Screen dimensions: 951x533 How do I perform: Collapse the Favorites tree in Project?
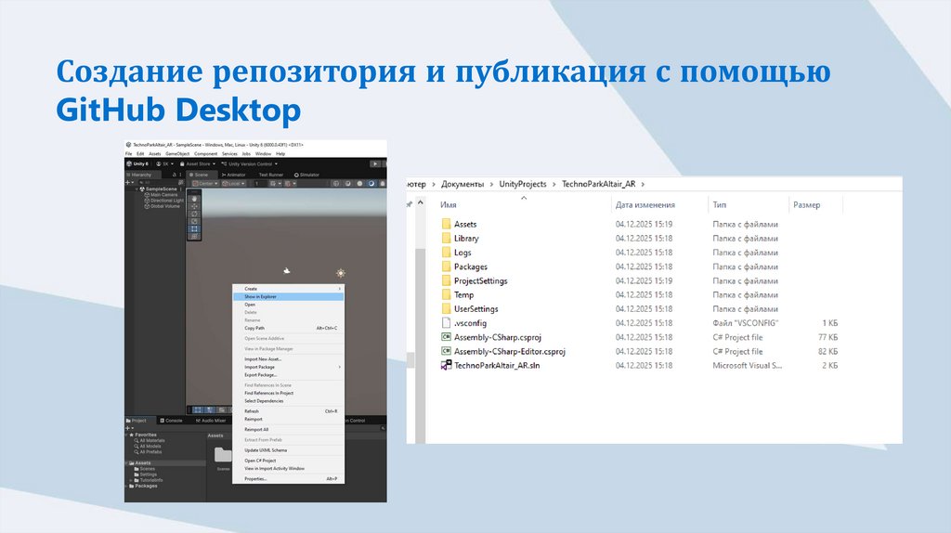126,435
